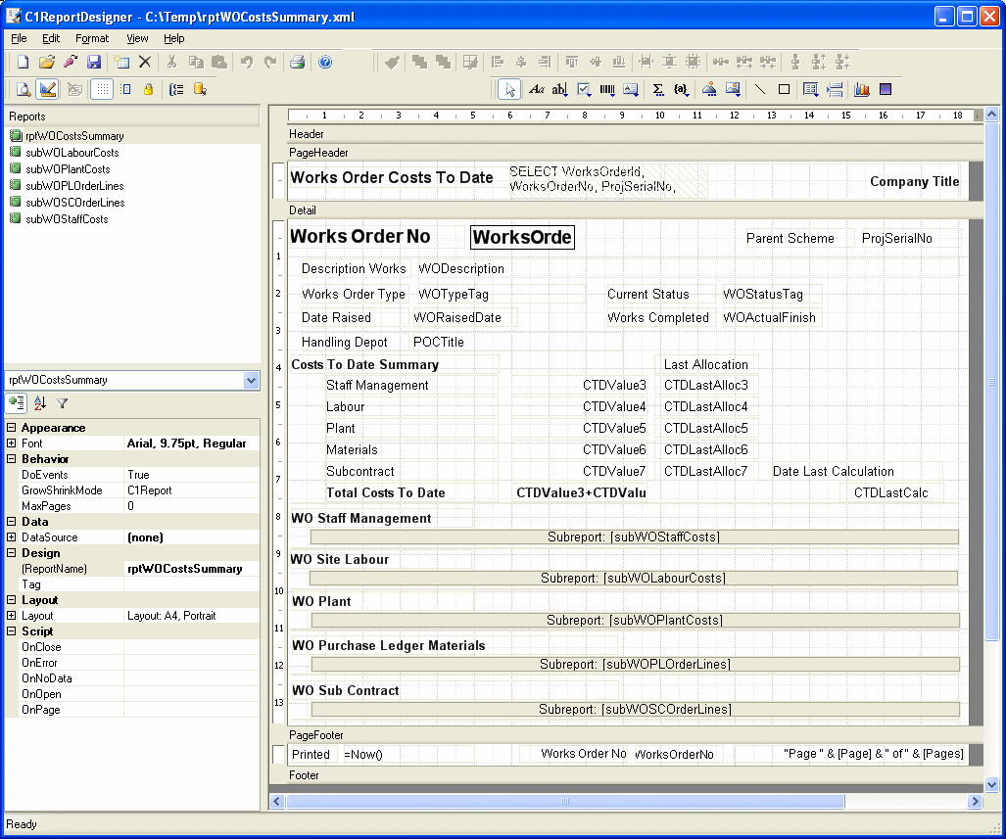This screenshot has width=1006, height=839.
Task: Open the View menu
Action: 137,38
